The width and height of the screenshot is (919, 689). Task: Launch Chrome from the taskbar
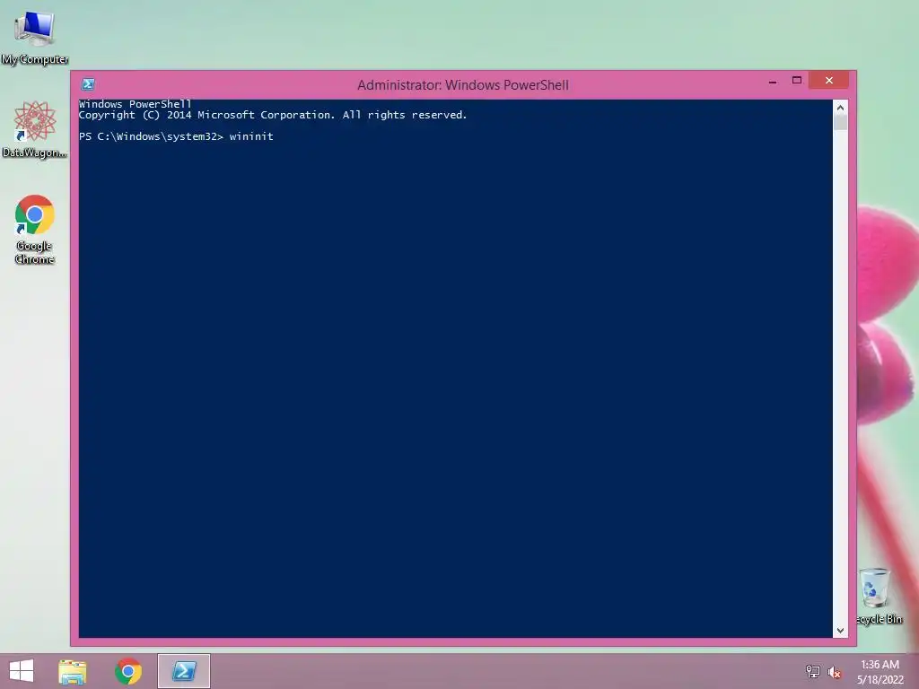[128, 671]
